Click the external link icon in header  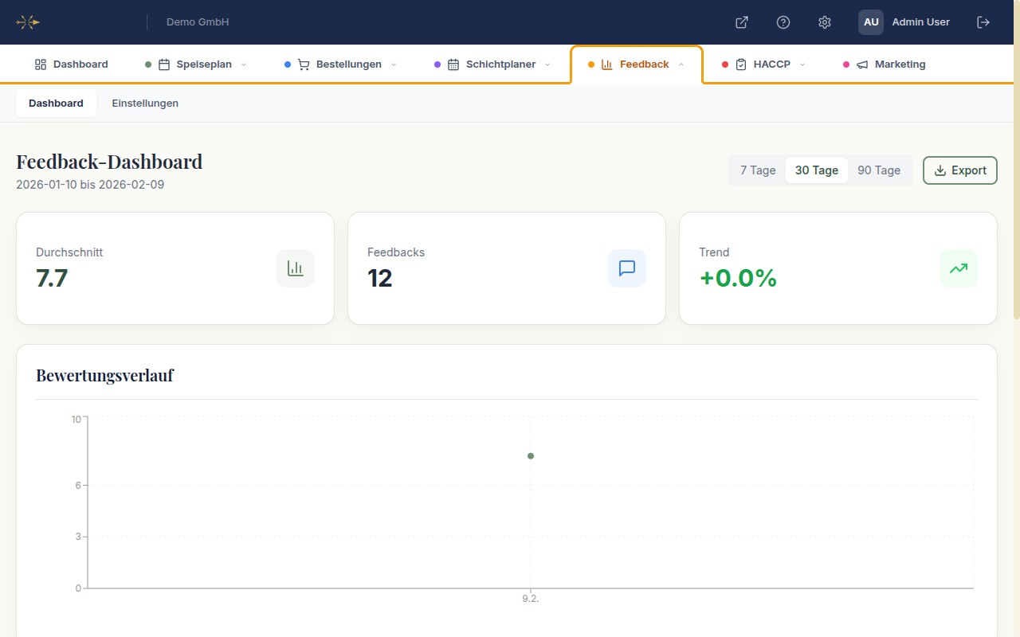[741, 22]
